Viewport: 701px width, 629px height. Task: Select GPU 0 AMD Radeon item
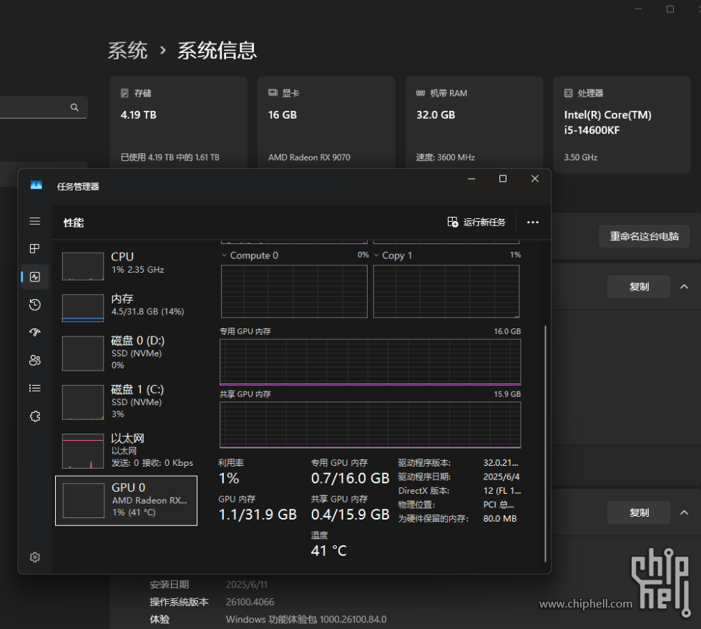coord(126,501)
